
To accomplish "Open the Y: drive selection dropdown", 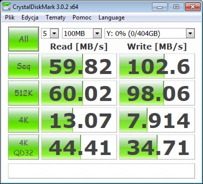I will [190, 33].
